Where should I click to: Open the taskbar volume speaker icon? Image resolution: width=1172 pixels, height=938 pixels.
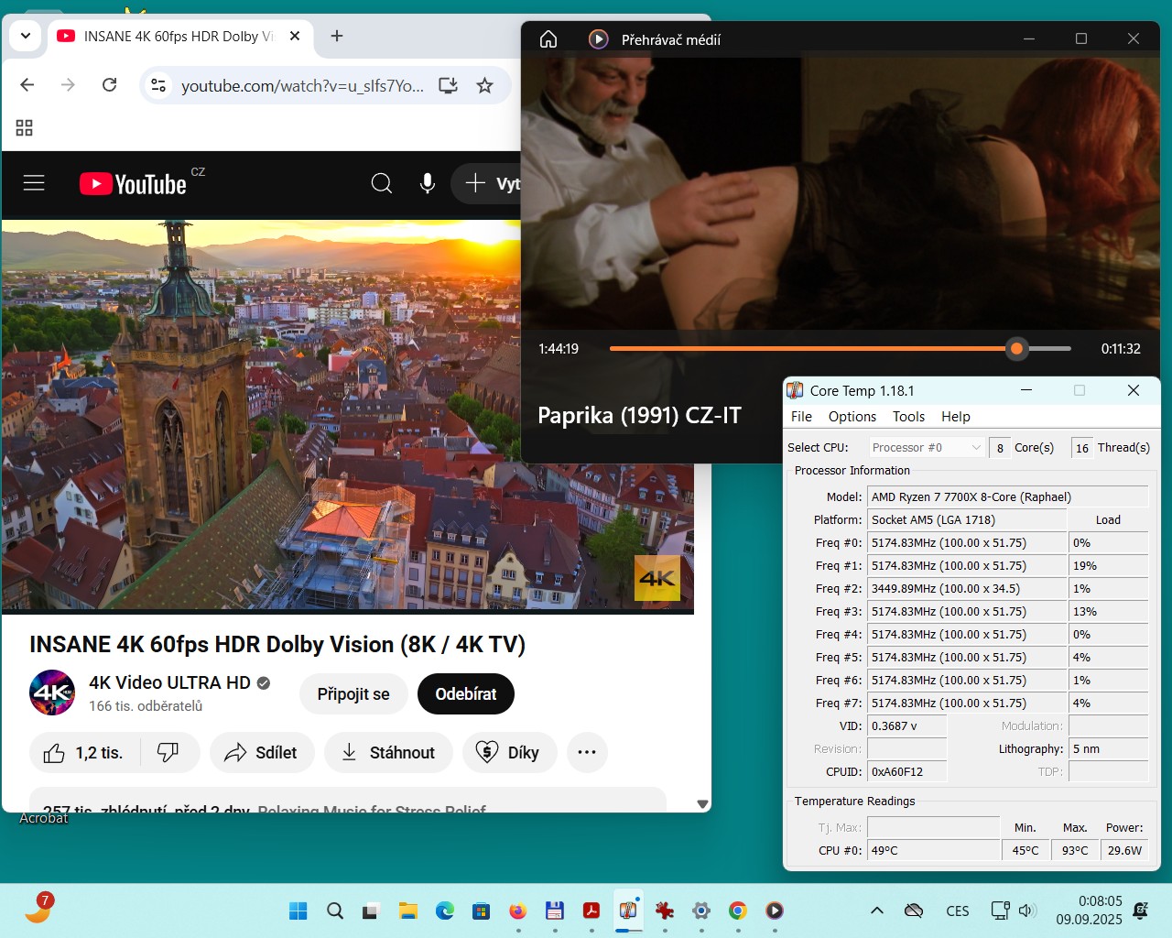click(1027, 911)
